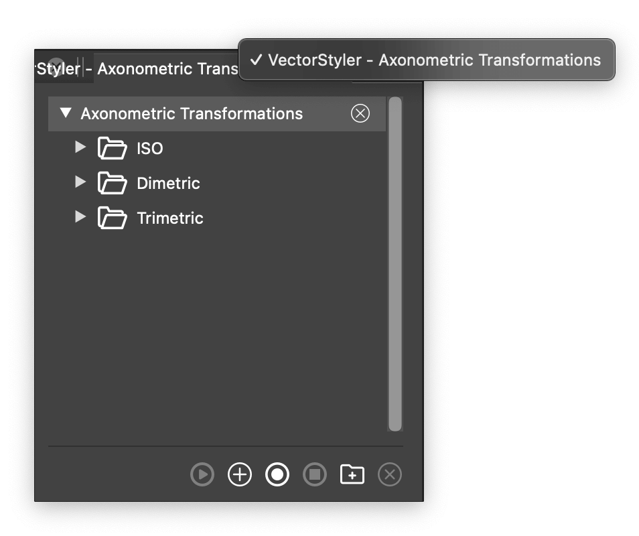Click the ISO folder icon
This screenshot has width=639, height=536.
click(112, 148)
